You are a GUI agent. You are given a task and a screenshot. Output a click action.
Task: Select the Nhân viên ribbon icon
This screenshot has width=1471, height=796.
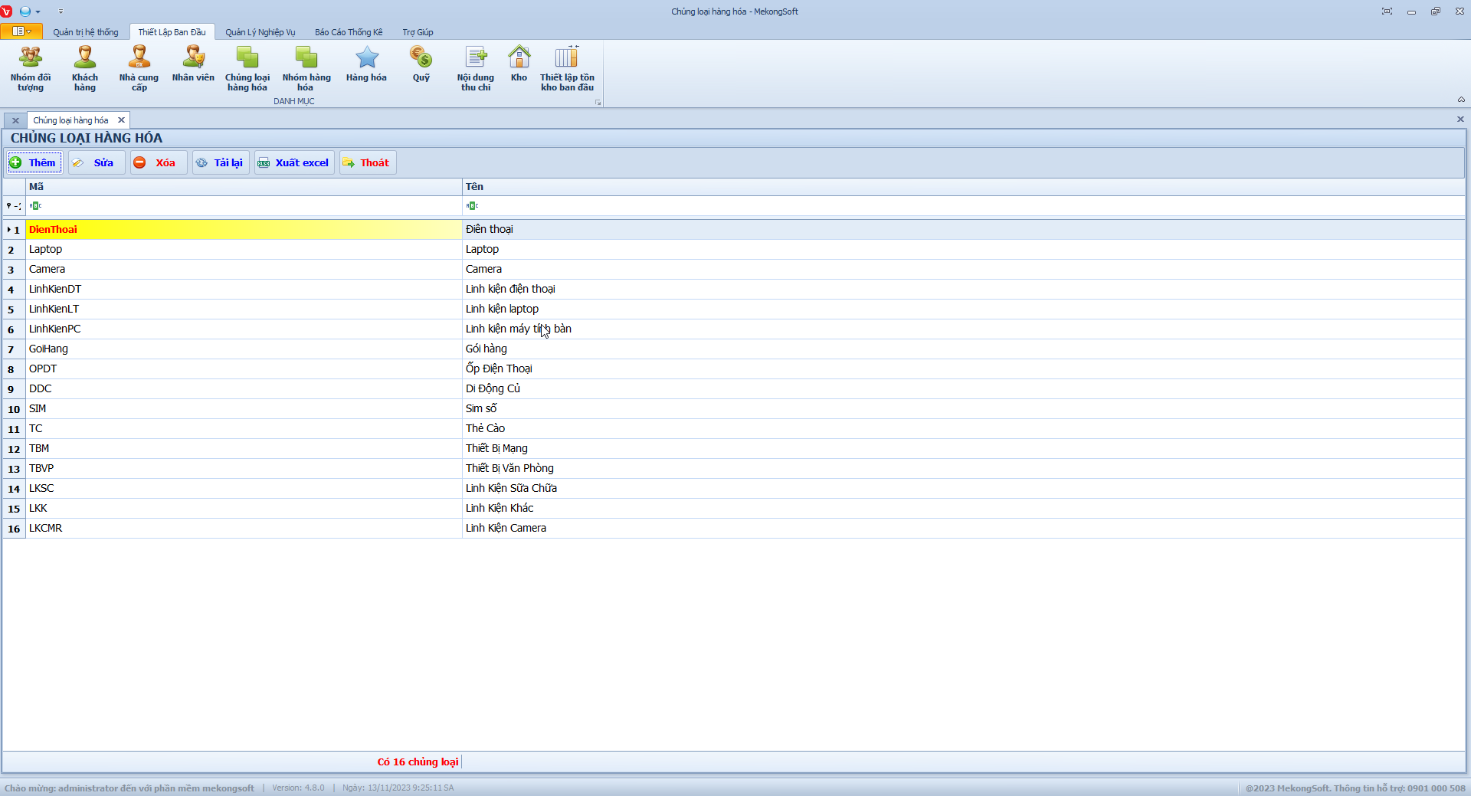coord(193,64)
